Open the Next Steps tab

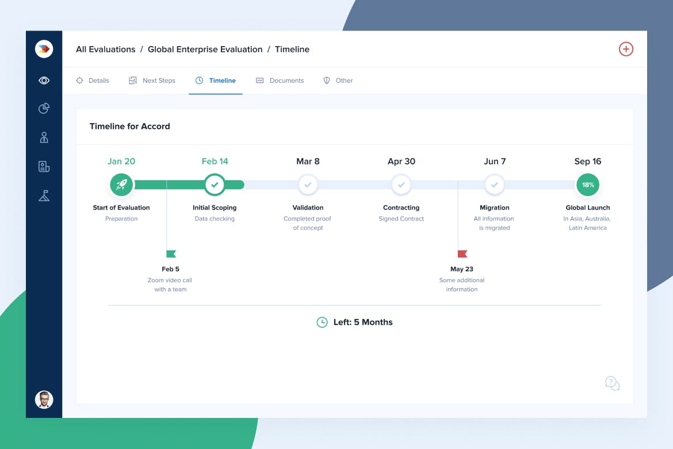click(x=152, y=81)
